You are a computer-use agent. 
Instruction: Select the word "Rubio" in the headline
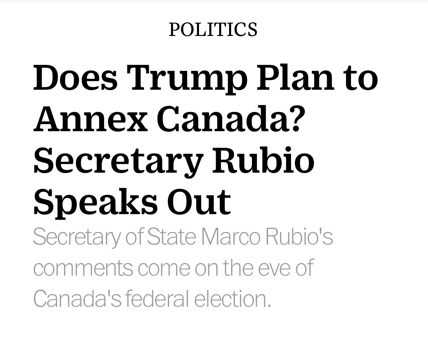[263, 160]
